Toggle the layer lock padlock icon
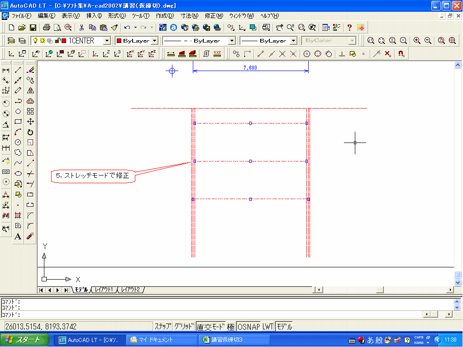463x347 pixels. click(57, 41)
